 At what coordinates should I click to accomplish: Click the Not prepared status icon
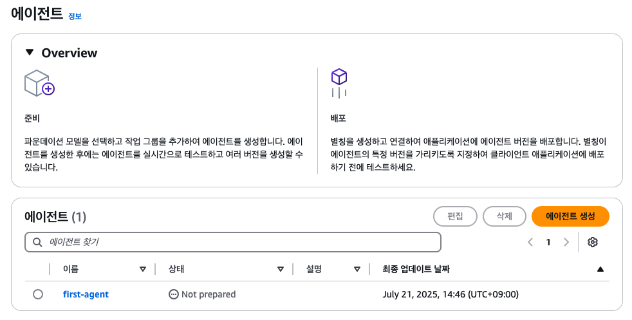tap(173, 294)
